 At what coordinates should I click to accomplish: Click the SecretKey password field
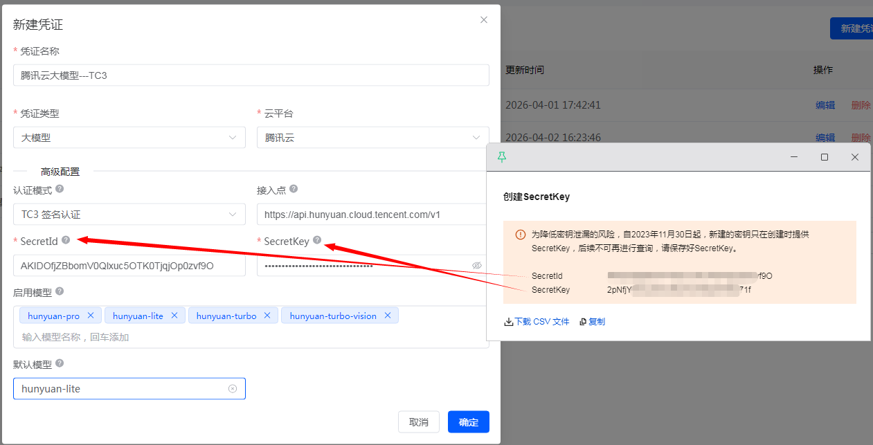(372, 266)
